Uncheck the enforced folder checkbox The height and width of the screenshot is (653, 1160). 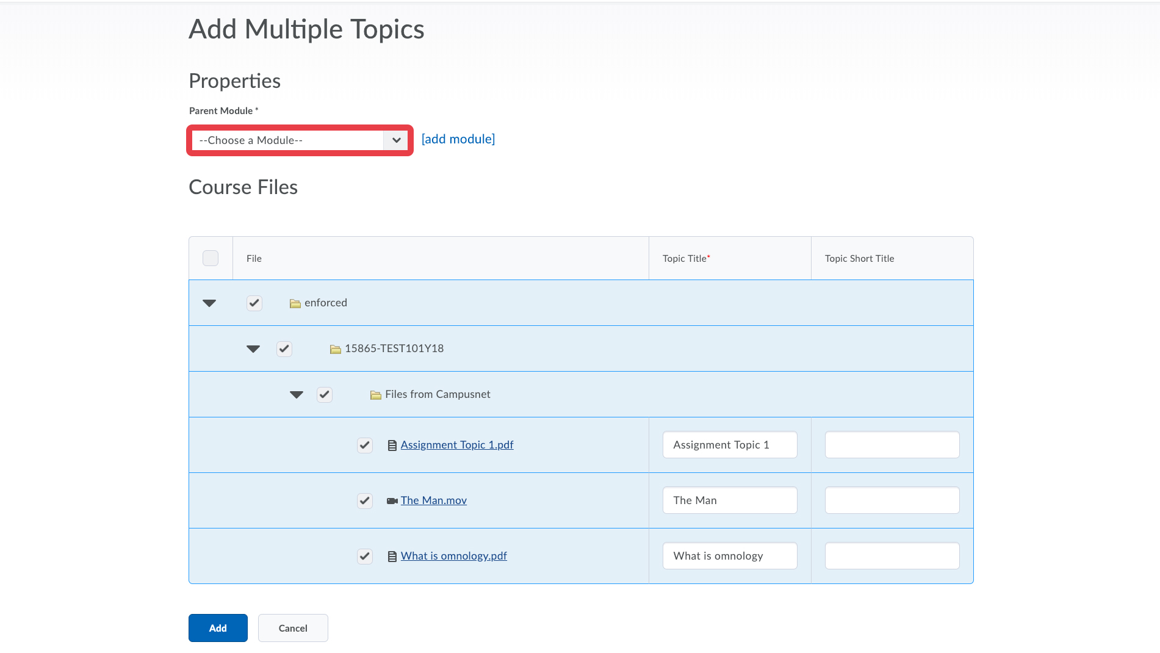pyautogui.click(x=254, y=303)
